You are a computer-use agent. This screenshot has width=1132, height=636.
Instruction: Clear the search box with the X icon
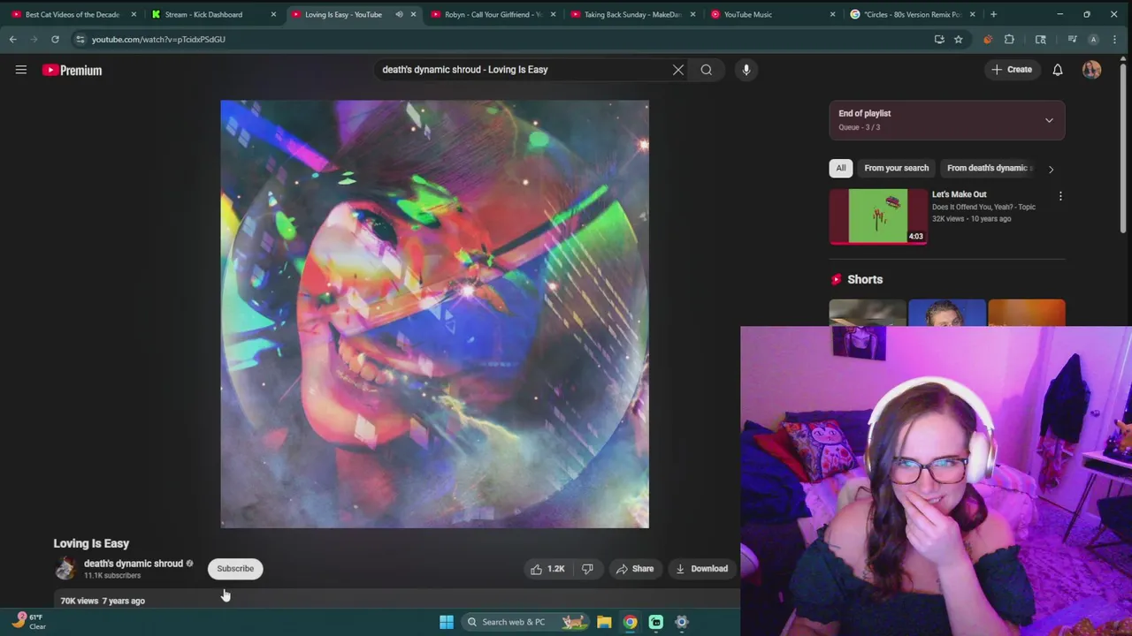(x=678, y=70)
